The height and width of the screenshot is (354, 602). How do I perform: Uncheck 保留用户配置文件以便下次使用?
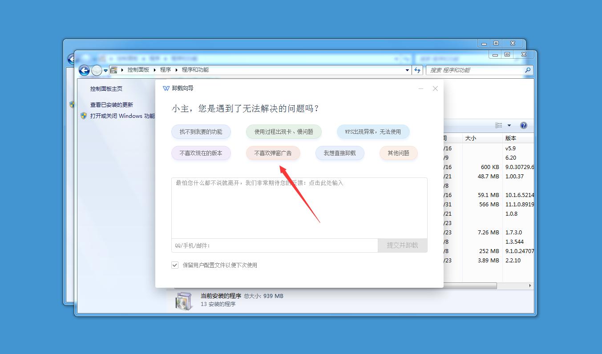point(175,265)
